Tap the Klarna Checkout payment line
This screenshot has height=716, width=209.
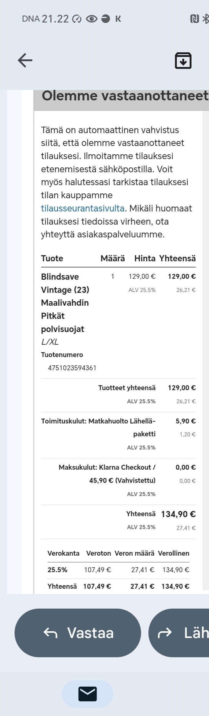coord(107,474)
